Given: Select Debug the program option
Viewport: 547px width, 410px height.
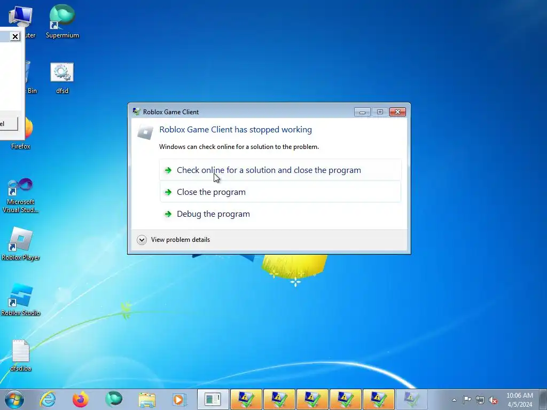Looking at the screenshot, I should (280, 214).
